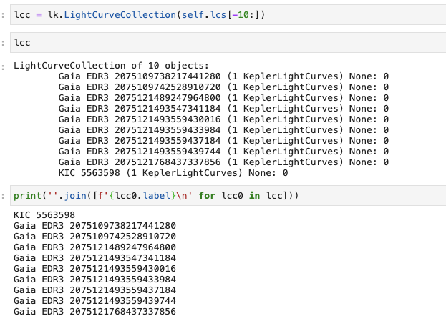This screenshot has height=321, width=446.
Task: Click collection row Gaia EDR3 2075121493559433984 KeplerLightCurves
Action: 223,130
